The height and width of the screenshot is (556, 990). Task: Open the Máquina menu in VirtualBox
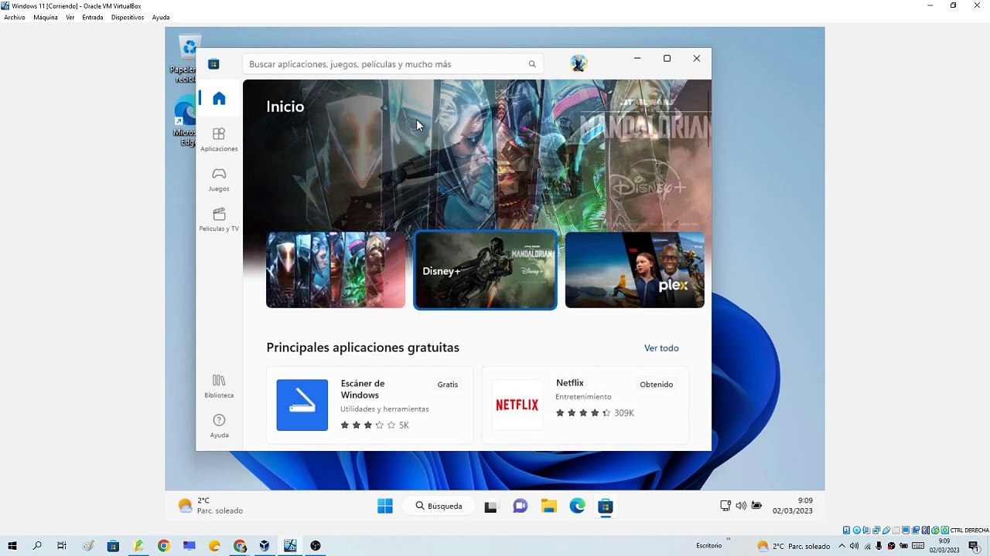(x=46, y=17)
